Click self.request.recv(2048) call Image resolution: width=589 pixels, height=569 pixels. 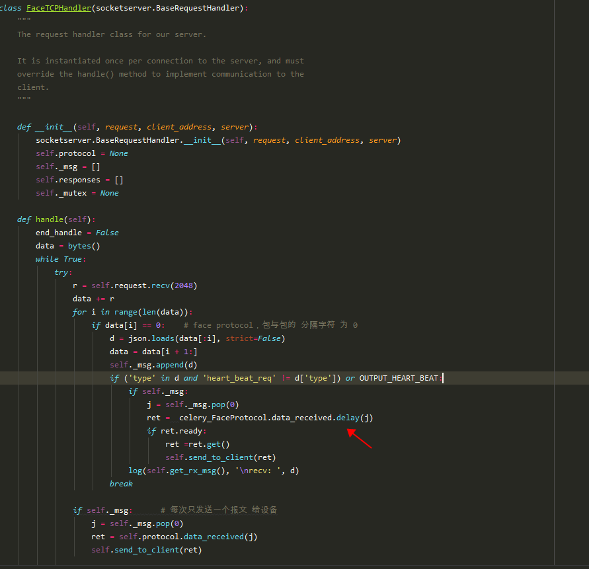pos(144,285)
